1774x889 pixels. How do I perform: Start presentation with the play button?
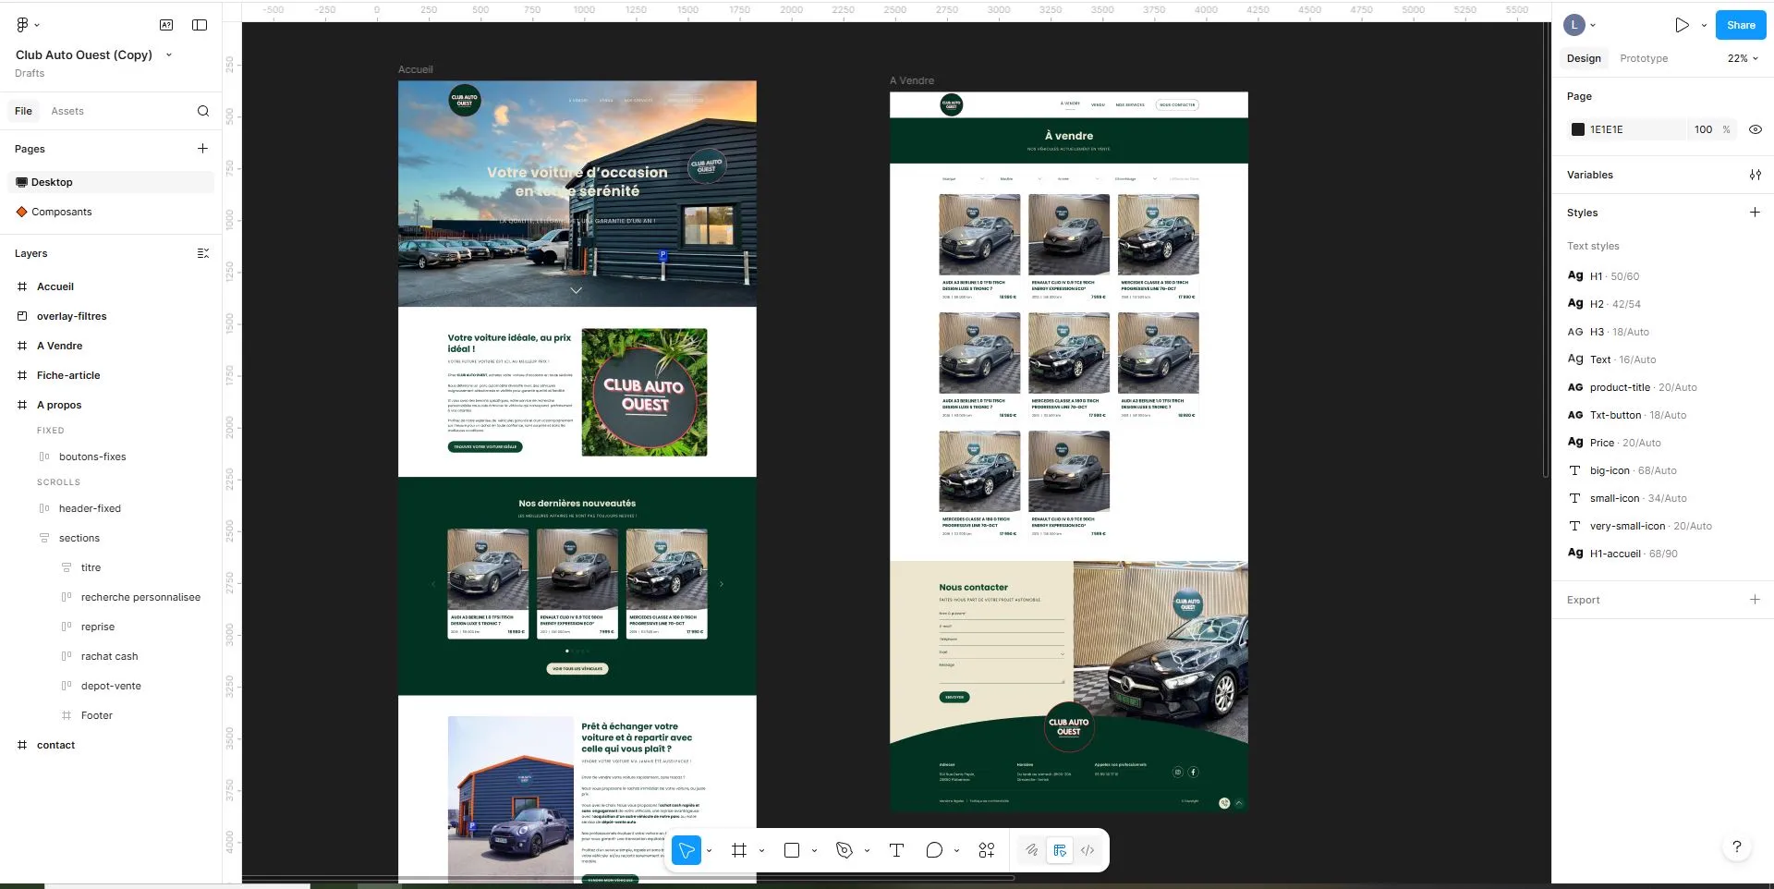[x=1681, y=25]
